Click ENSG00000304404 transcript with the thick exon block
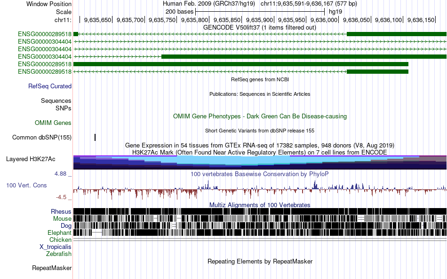This screenshot has width=447, height=279. pyautogui.click(x=260, y=57)
